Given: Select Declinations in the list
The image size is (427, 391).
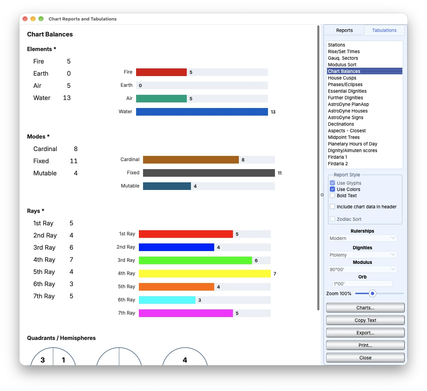Looking at the screenshot, I should point(365,124).
